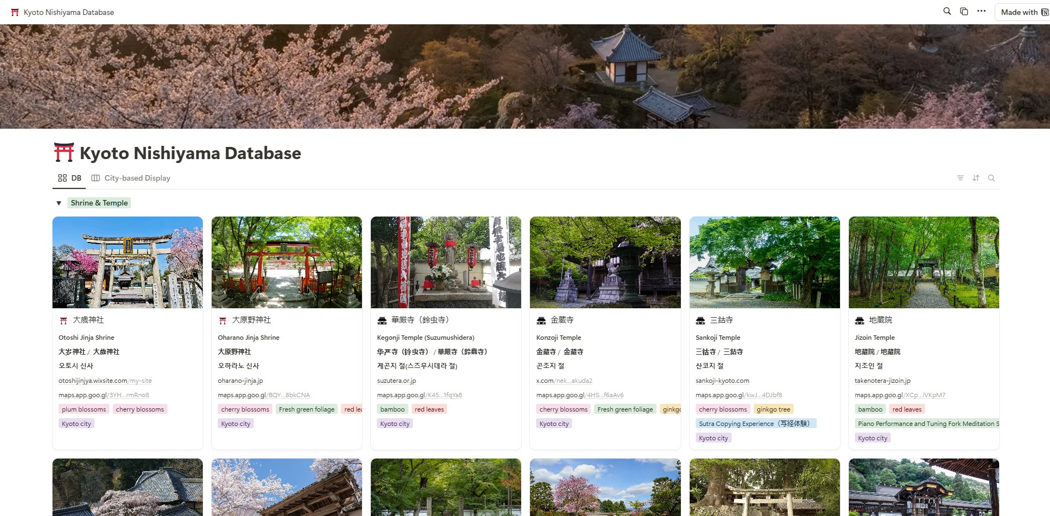1050x516 pixels.
Task: Open the sankoji-kyoto.com link
Action: 722,381
